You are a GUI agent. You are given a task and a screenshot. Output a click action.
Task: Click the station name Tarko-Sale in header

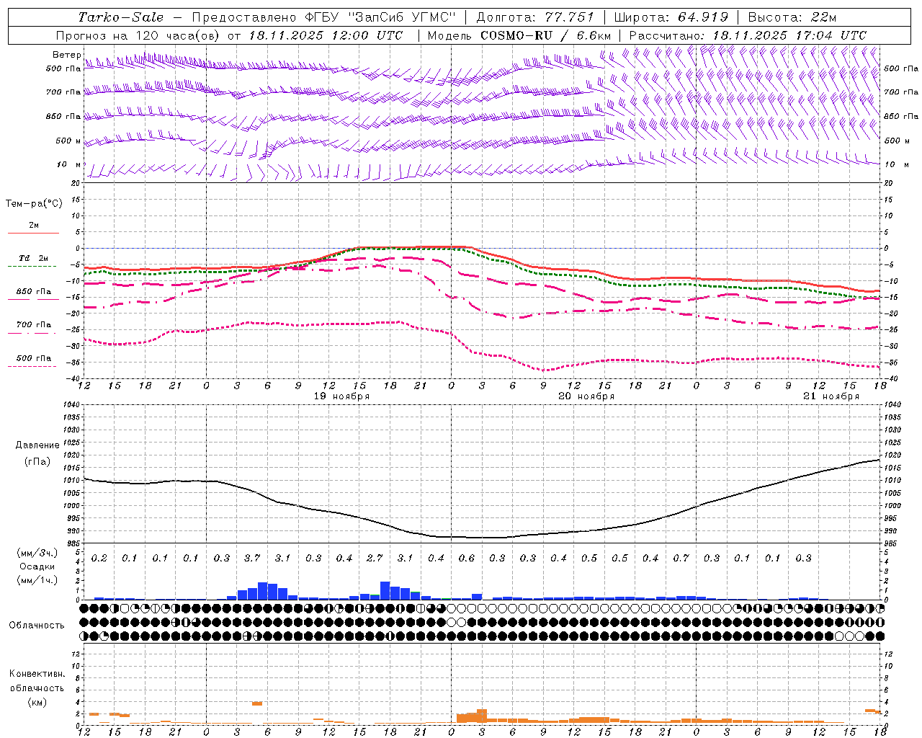click(x=121, y=17)
